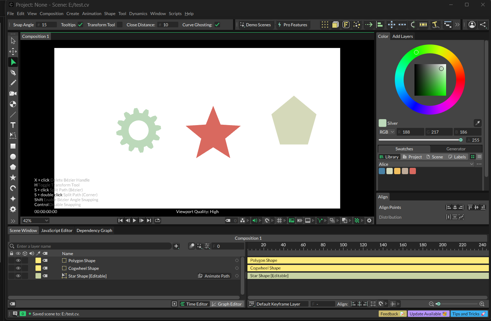Click the Animate Path button

coord(214,276)
